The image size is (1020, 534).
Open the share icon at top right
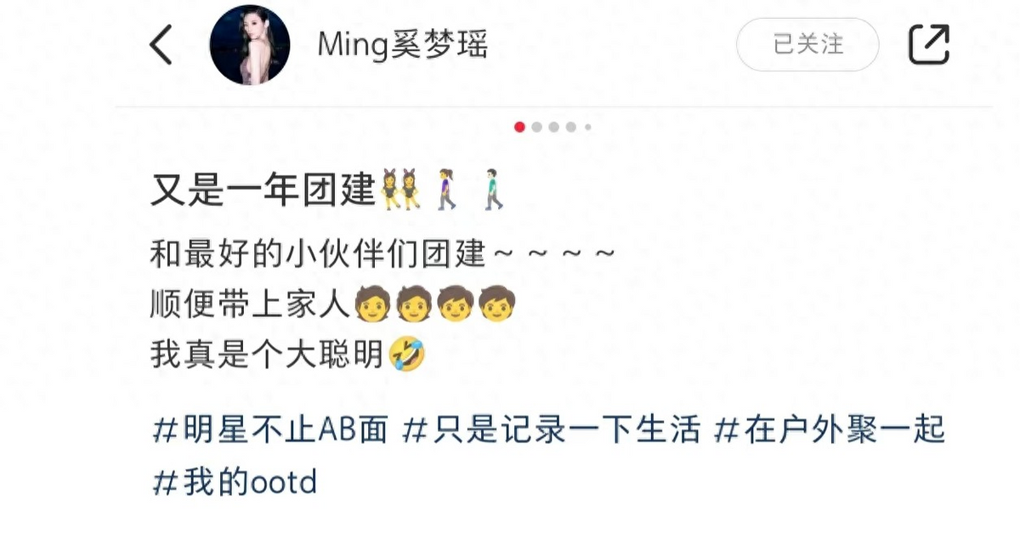(929, 44)
